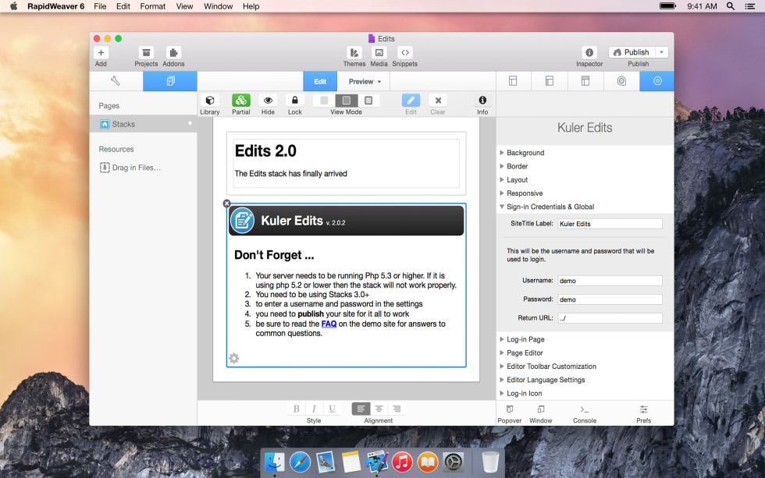
Task: Open the Snippets code icon
Action: (x=405, y=52)
